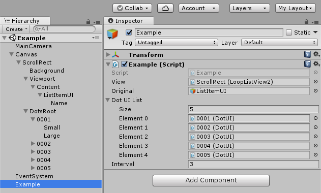
Task: Select the Name object under ListItemUI
Action: point(59,103)
